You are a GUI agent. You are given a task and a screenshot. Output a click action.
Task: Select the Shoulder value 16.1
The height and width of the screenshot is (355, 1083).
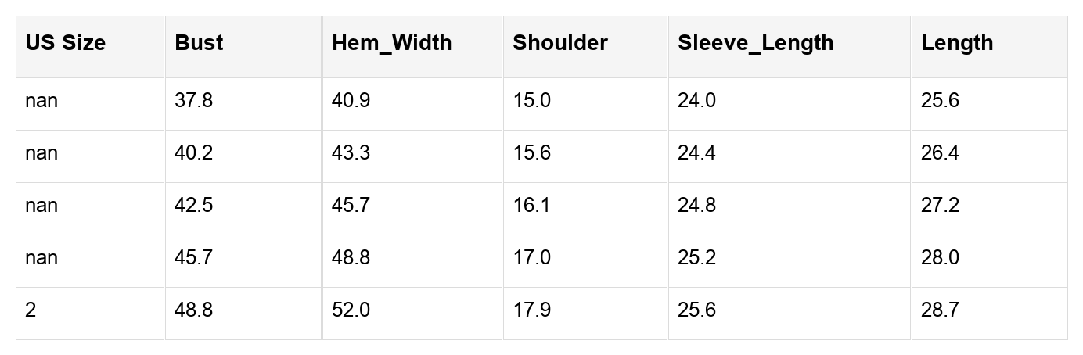tap(531, 206)
